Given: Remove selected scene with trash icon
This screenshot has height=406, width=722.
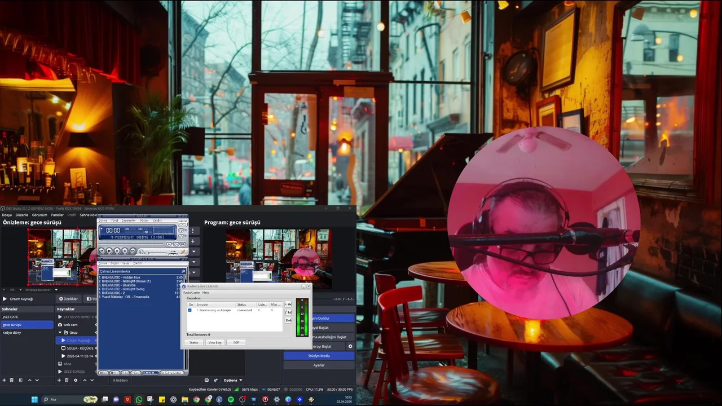Looking at the screenshot, I should [x=11, y=380].
